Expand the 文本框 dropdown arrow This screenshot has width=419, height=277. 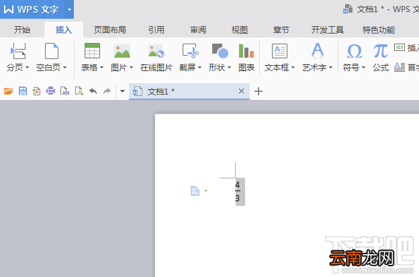tap(293, 68)
